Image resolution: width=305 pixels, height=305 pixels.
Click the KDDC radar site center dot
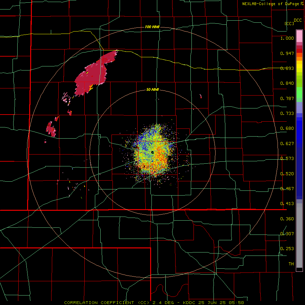pyautogui.click(x=152, y=152)
